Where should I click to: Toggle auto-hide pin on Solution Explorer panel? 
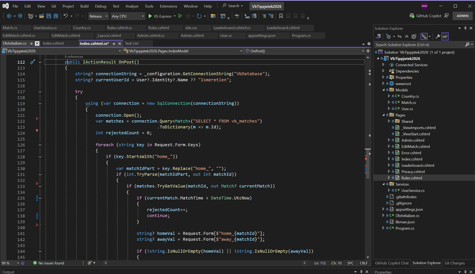click(465, 28)
